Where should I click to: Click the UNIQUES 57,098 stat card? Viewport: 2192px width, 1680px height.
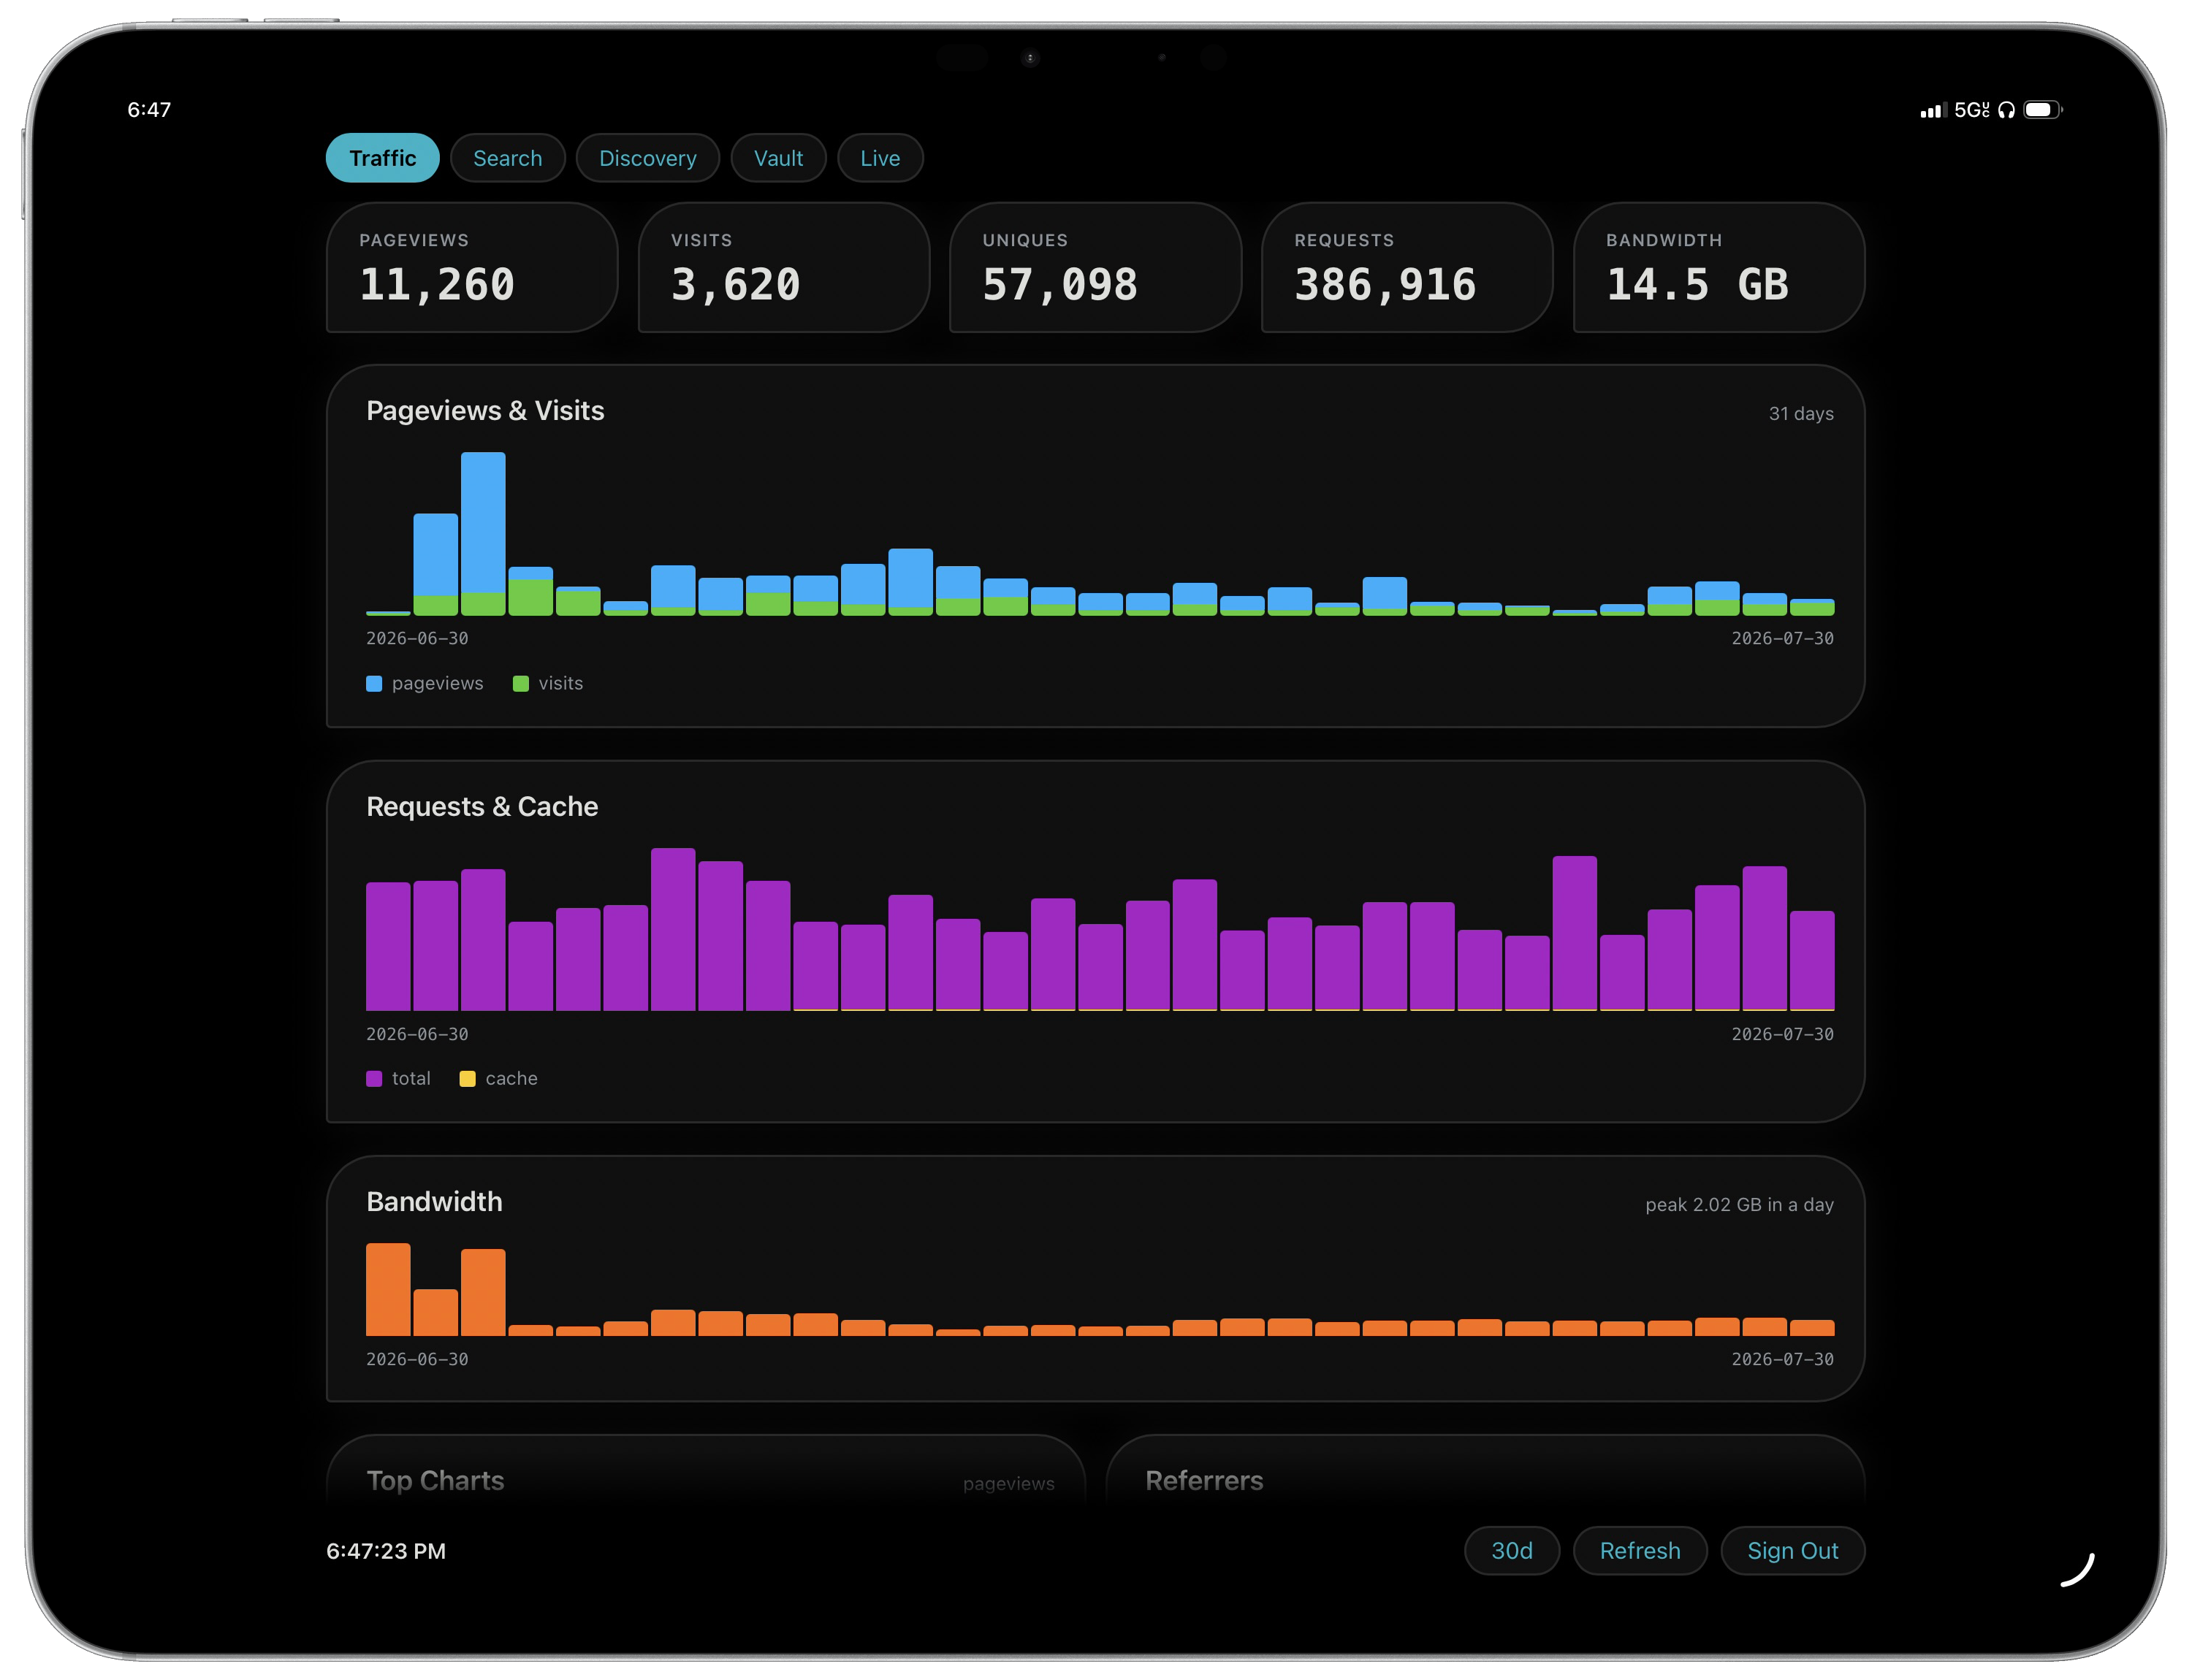[x=1095, y=267]
